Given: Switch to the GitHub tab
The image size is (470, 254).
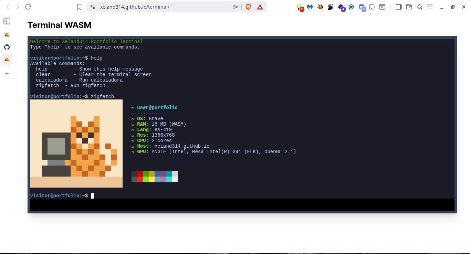Looking at the screenshot, I should point(7,47).
